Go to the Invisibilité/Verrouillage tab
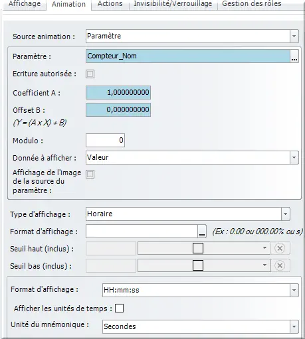Image resolution: width=305 pixels, height=339 pixels. pos(173,4)
